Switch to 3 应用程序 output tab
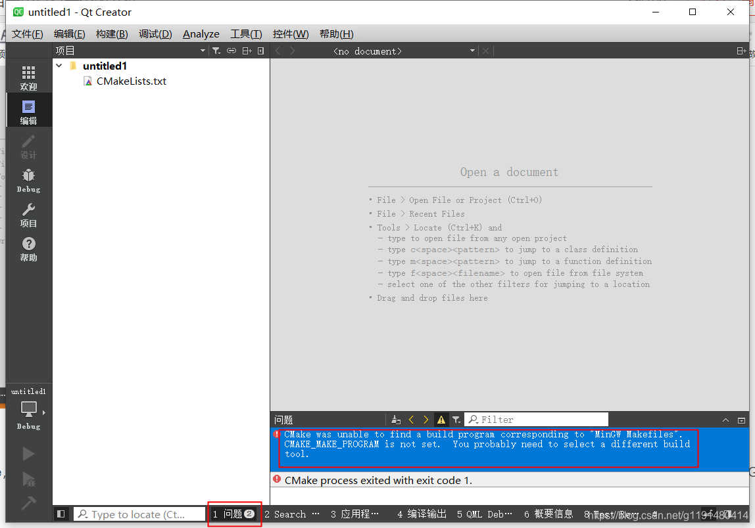 (355, 514)
